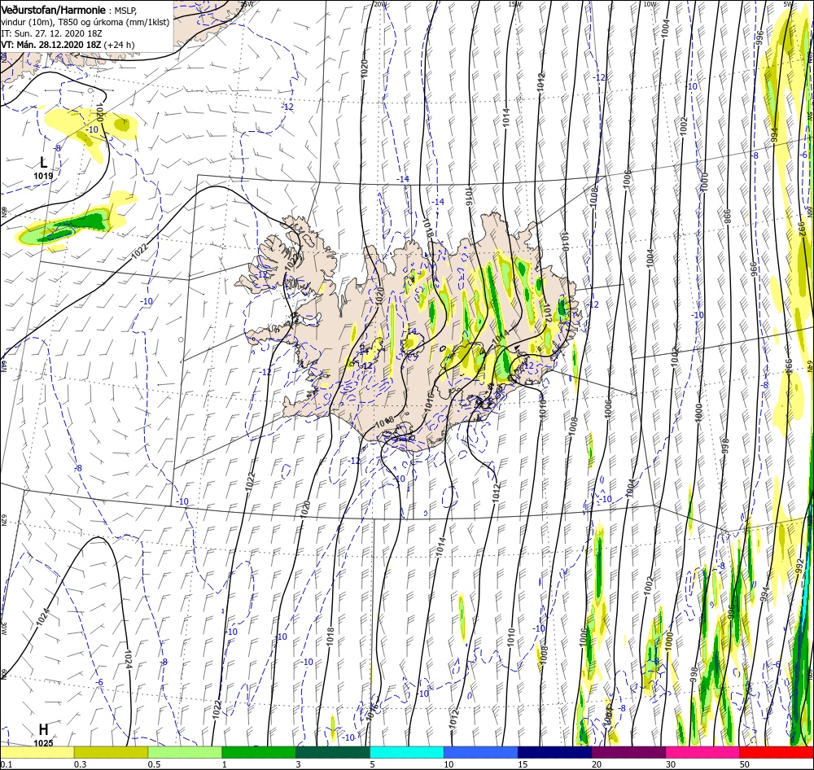Click the 'T850 og úrkoma (mm/1klst)' line
The width and height of the screenshot is (814, 770).
point(113,22)
